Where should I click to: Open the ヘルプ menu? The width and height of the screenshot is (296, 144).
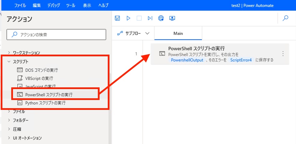(x=103, y=5)
